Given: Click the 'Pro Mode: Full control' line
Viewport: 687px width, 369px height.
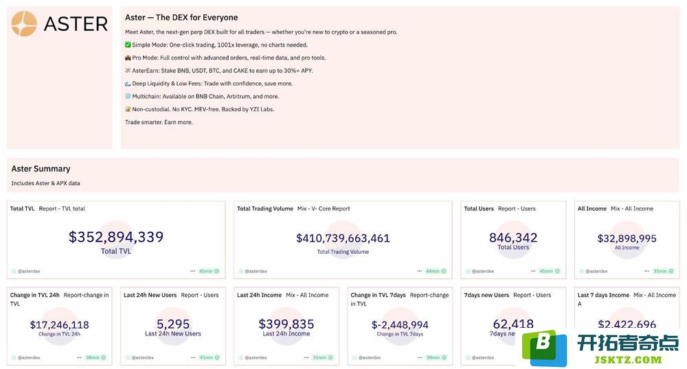Looking at the screenshot, I should coord(225,58).
